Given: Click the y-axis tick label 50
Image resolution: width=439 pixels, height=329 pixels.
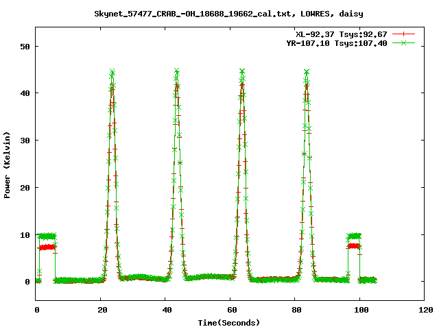Looking at the screenshot, I should 25,47.
